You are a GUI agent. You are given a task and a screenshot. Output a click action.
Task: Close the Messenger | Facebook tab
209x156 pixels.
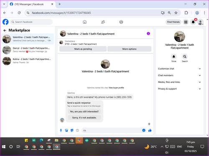[52, 4]
